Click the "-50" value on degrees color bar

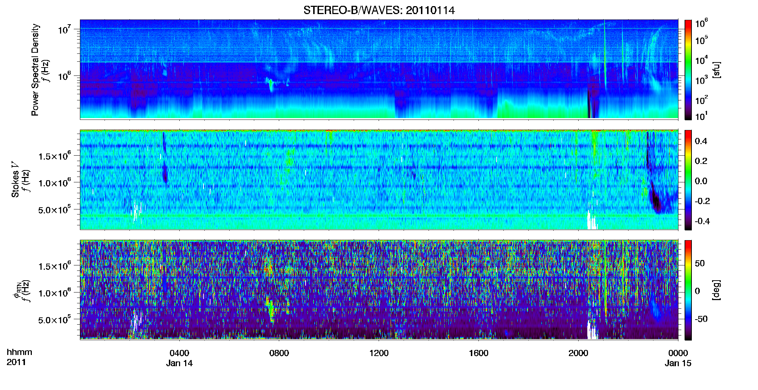click(701, 319)
